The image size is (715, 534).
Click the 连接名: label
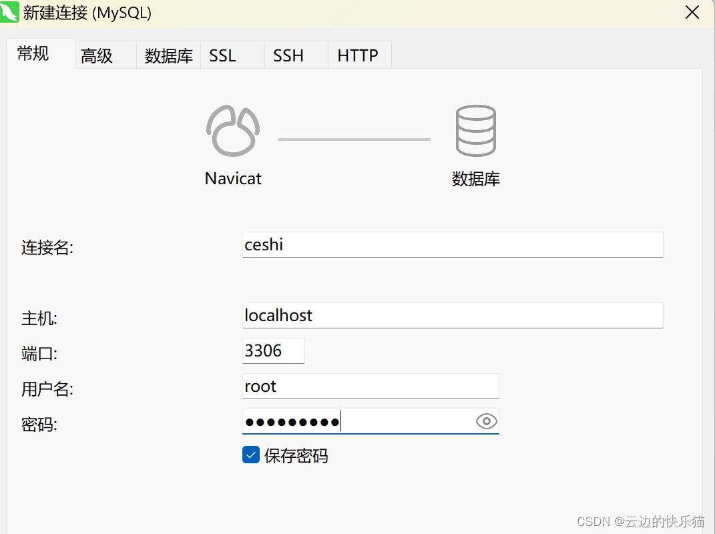point(47,248)
